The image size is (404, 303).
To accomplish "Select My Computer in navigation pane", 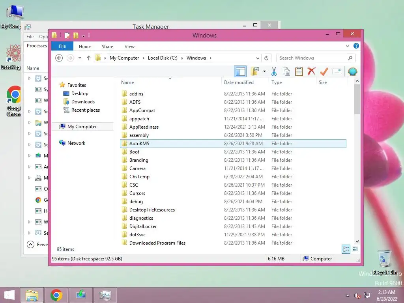I will tap(82, 127).
